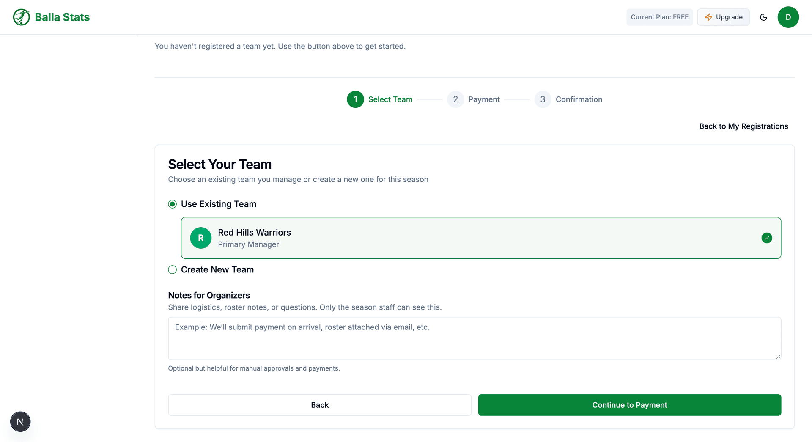This screenshot has height=442, width=812.
Task: Click the R team avatar circle
Action: [200, 238]
